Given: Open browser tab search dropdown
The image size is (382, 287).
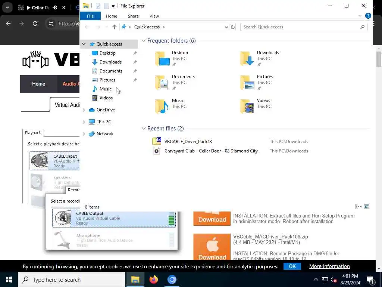Looking at the screenshot, I should pyautogui.click(x=7, y=7).
